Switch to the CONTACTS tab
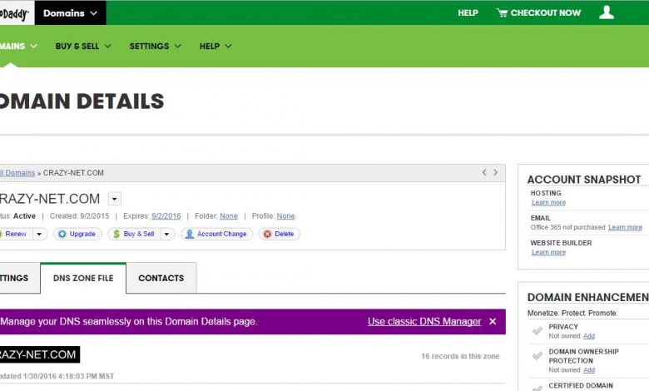This screenshot has width=649, height=391. click(x=161, y=278)
